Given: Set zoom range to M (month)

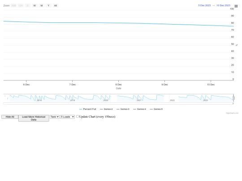Looking at the screenshot, I should (x=42, y=5).
